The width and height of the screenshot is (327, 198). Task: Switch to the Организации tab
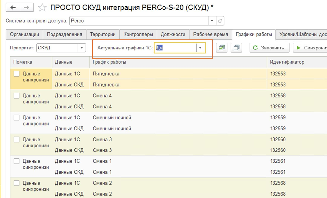pyautogui.click(x=24, y=34)
